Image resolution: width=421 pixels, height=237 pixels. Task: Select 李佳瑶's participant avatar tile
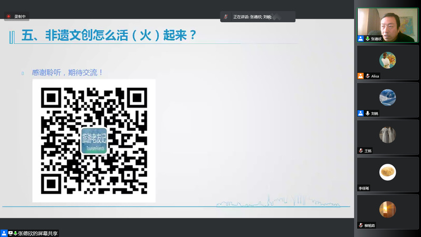[x=388, y=172]
